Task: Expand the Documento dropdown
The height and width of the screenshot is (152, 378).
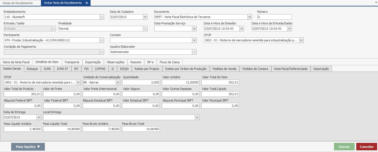Action: (x=249, y=17)
